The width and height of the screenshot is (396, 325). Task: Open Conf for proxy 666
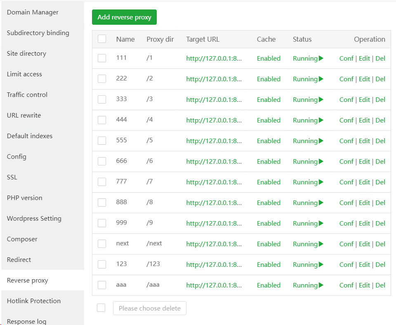tap(346, 162)
